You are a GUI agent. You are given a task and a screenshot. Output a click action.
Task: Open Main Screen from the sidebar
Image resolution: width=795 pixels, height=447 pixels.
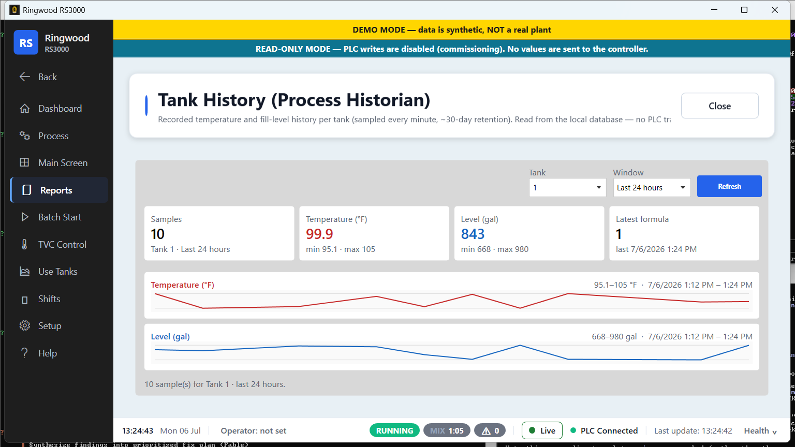pyautogui.click(x=59, y=162)
